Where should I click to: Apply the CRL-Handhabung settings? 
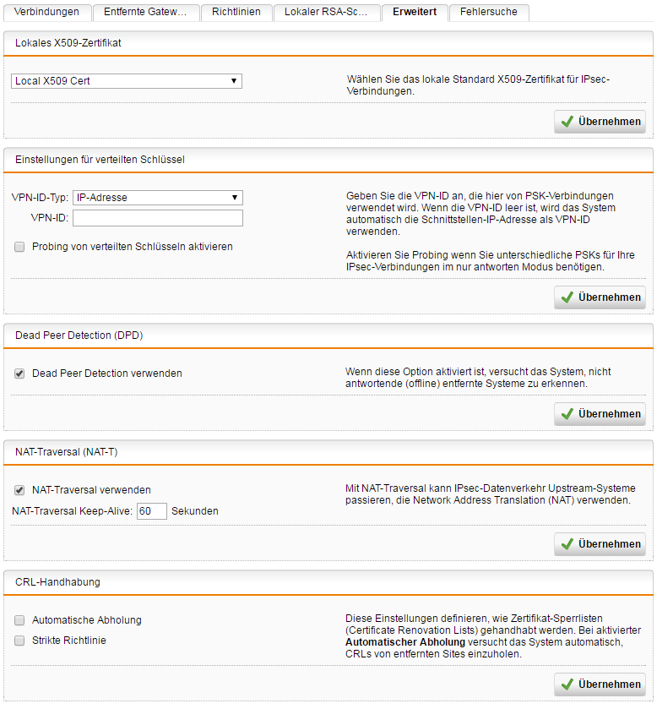600,684
